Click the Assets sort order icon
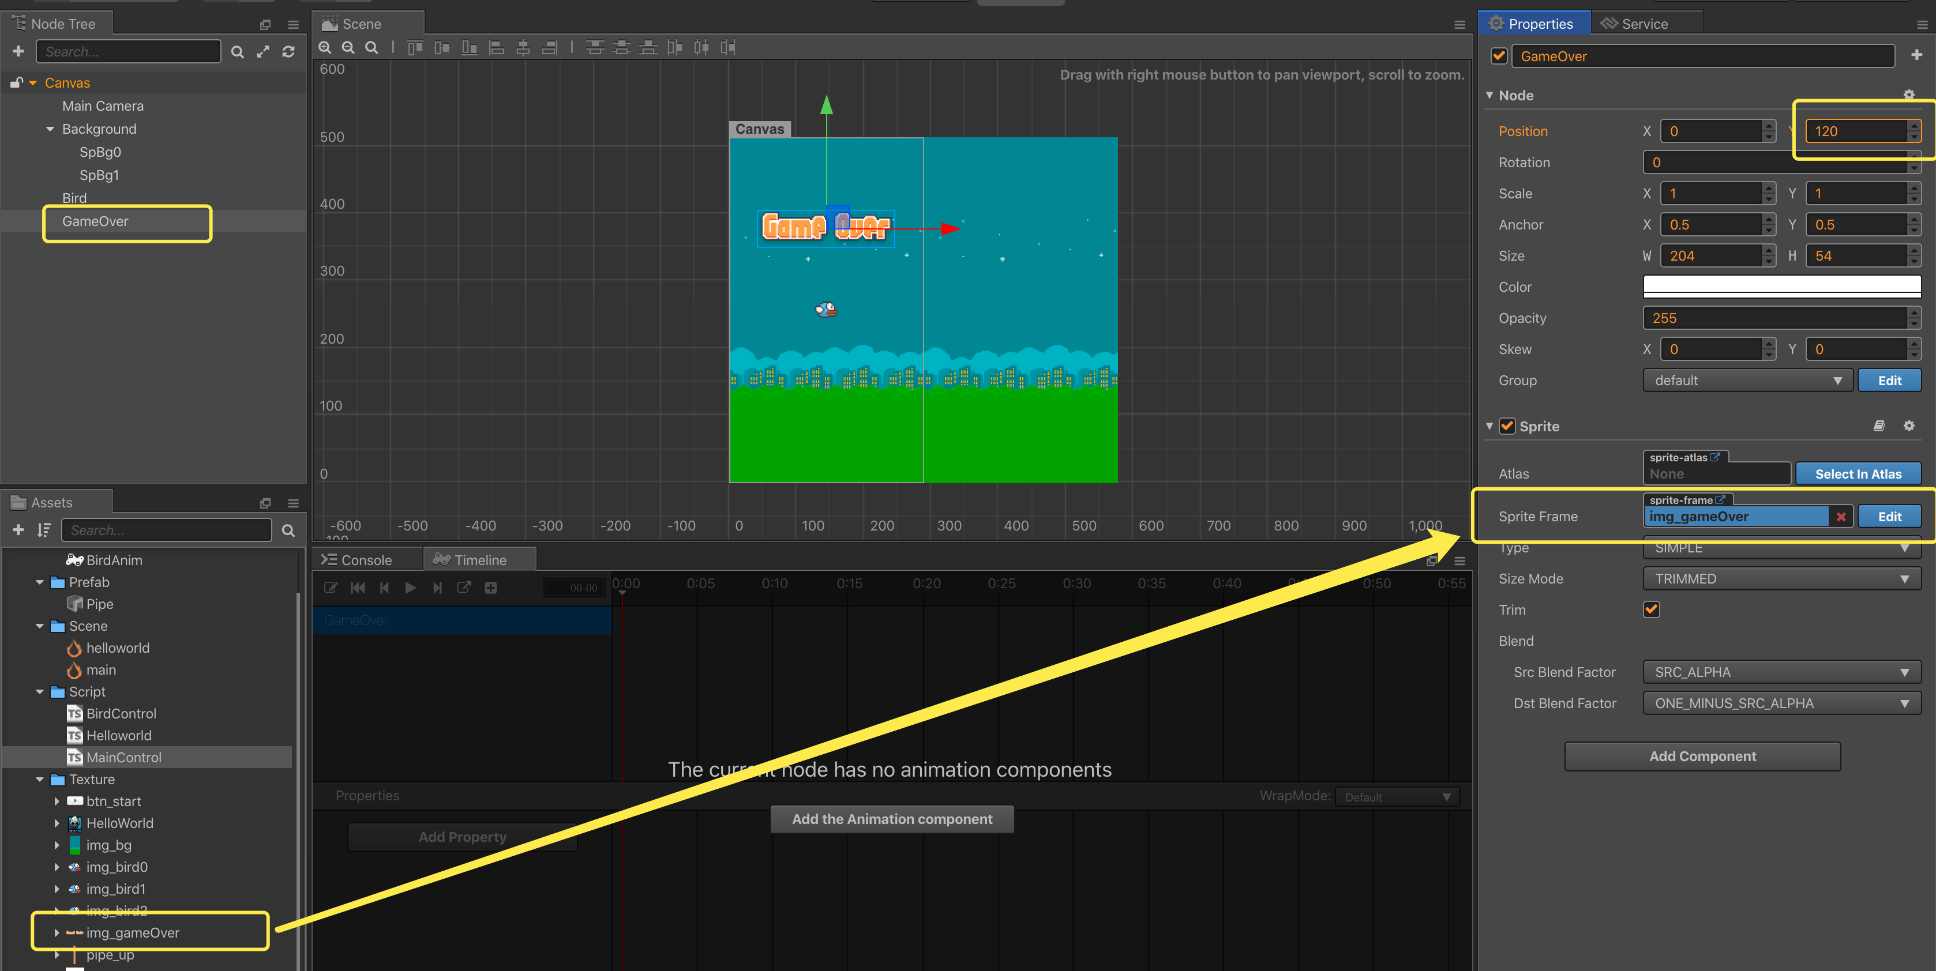Image resolution: width=1936 pixels, height=971 pixels. 44,530
